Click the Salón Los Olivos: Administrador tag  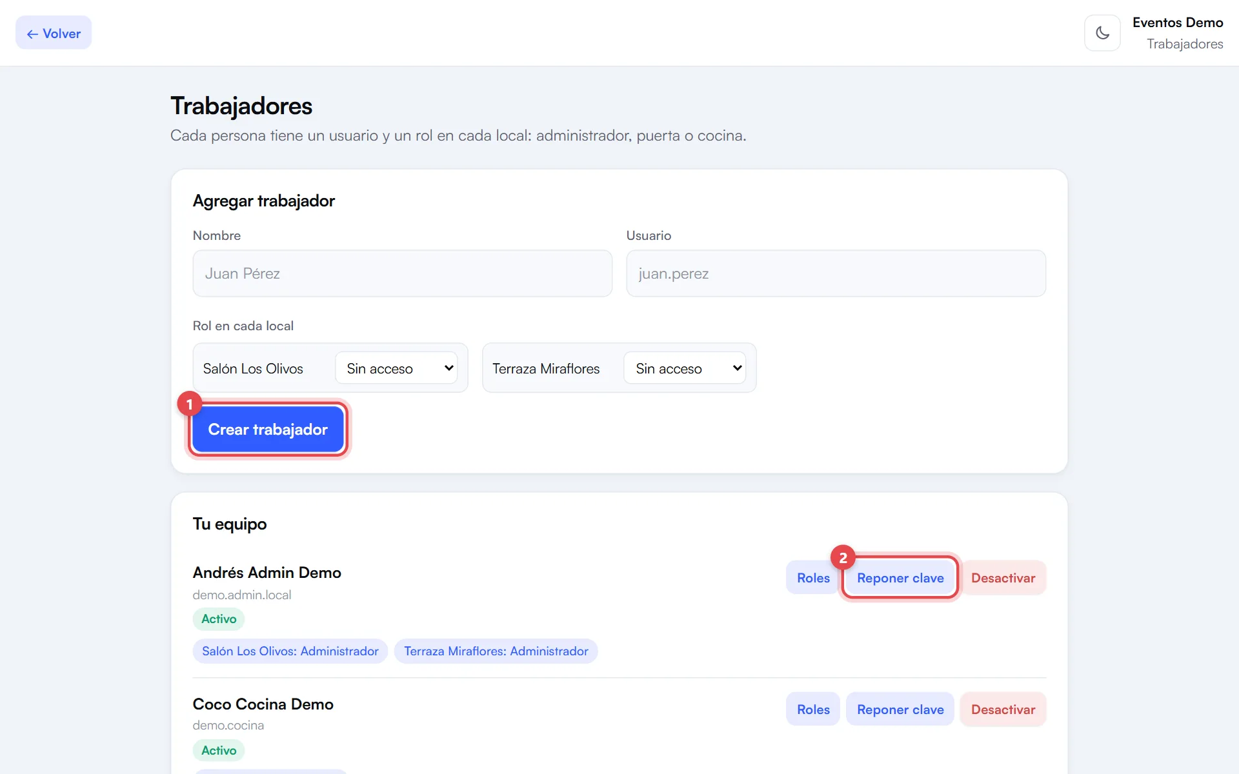(290, 651)
